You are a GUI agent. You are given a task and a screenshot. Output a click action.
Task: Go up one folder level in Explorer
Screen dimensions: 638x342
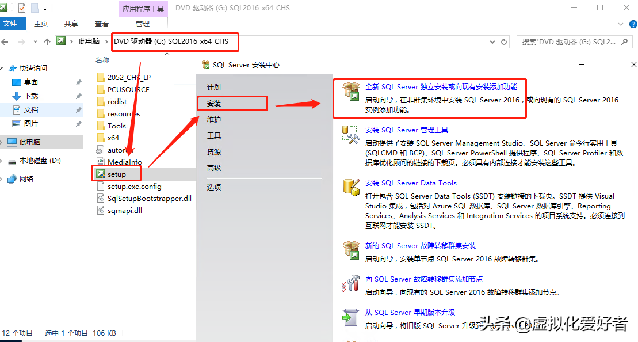[47, 41]
